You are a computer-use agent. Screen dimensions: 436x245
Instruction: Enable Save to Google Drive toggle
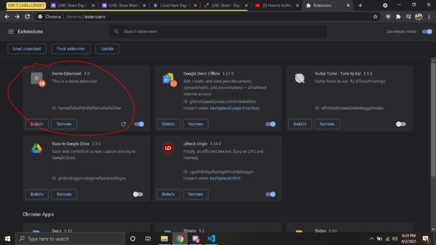tap(138, 194)
